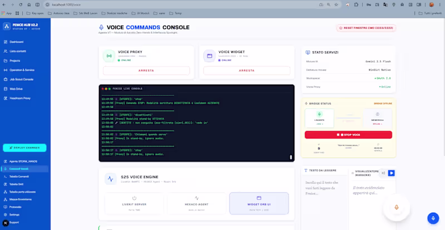Click the Voice Proxy broadcast icon

click(109, 56)
